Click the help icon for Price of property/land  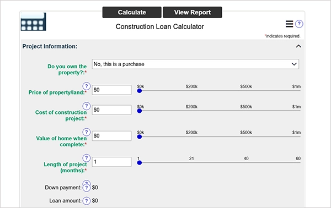(x=87, y=86)
